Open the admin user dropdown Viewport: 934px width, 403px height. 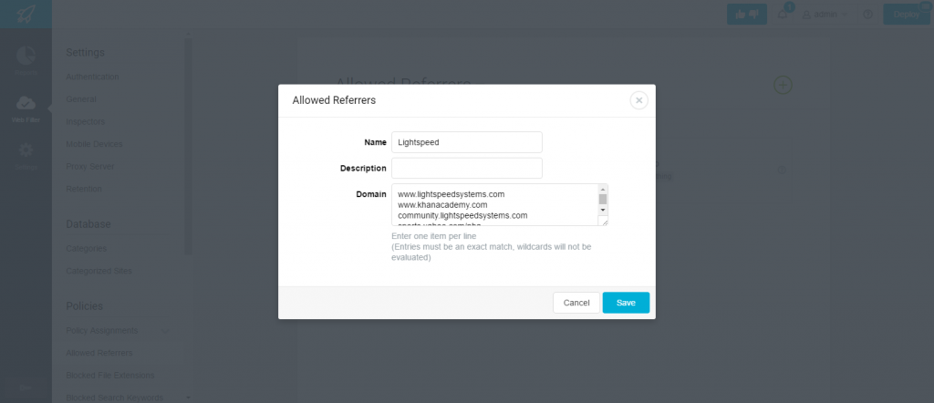[x=825, y=15]
